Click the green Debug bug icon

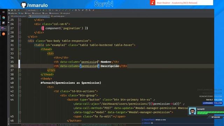pos(43,10)
